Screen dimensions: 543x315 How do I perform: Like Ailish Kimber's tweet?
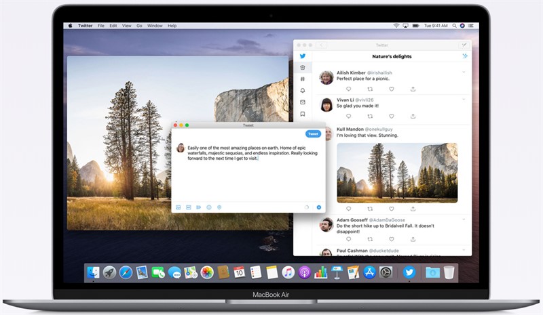[392, 89]
